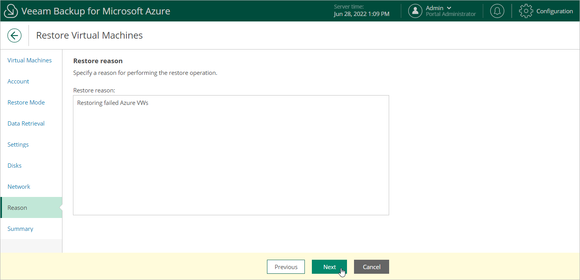The width and height of the screenshot is (580, 280).
Task: Click the Cancel button
Action: [372, 267]
